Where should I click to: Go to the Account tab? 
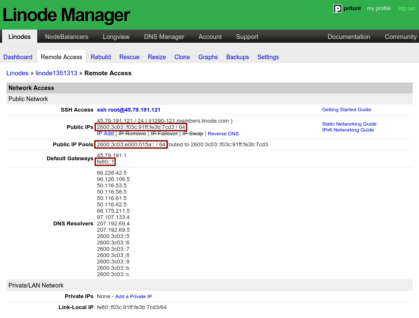[x=210, y=37]
